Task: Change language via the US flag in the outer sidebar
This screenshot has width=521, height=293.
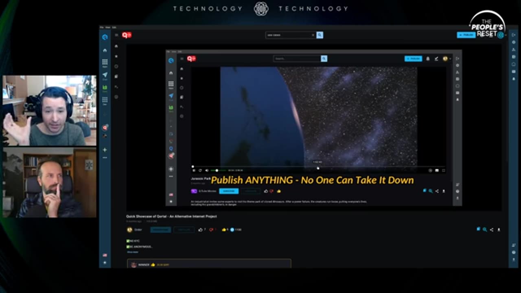Action: click(x=105, y=255)
